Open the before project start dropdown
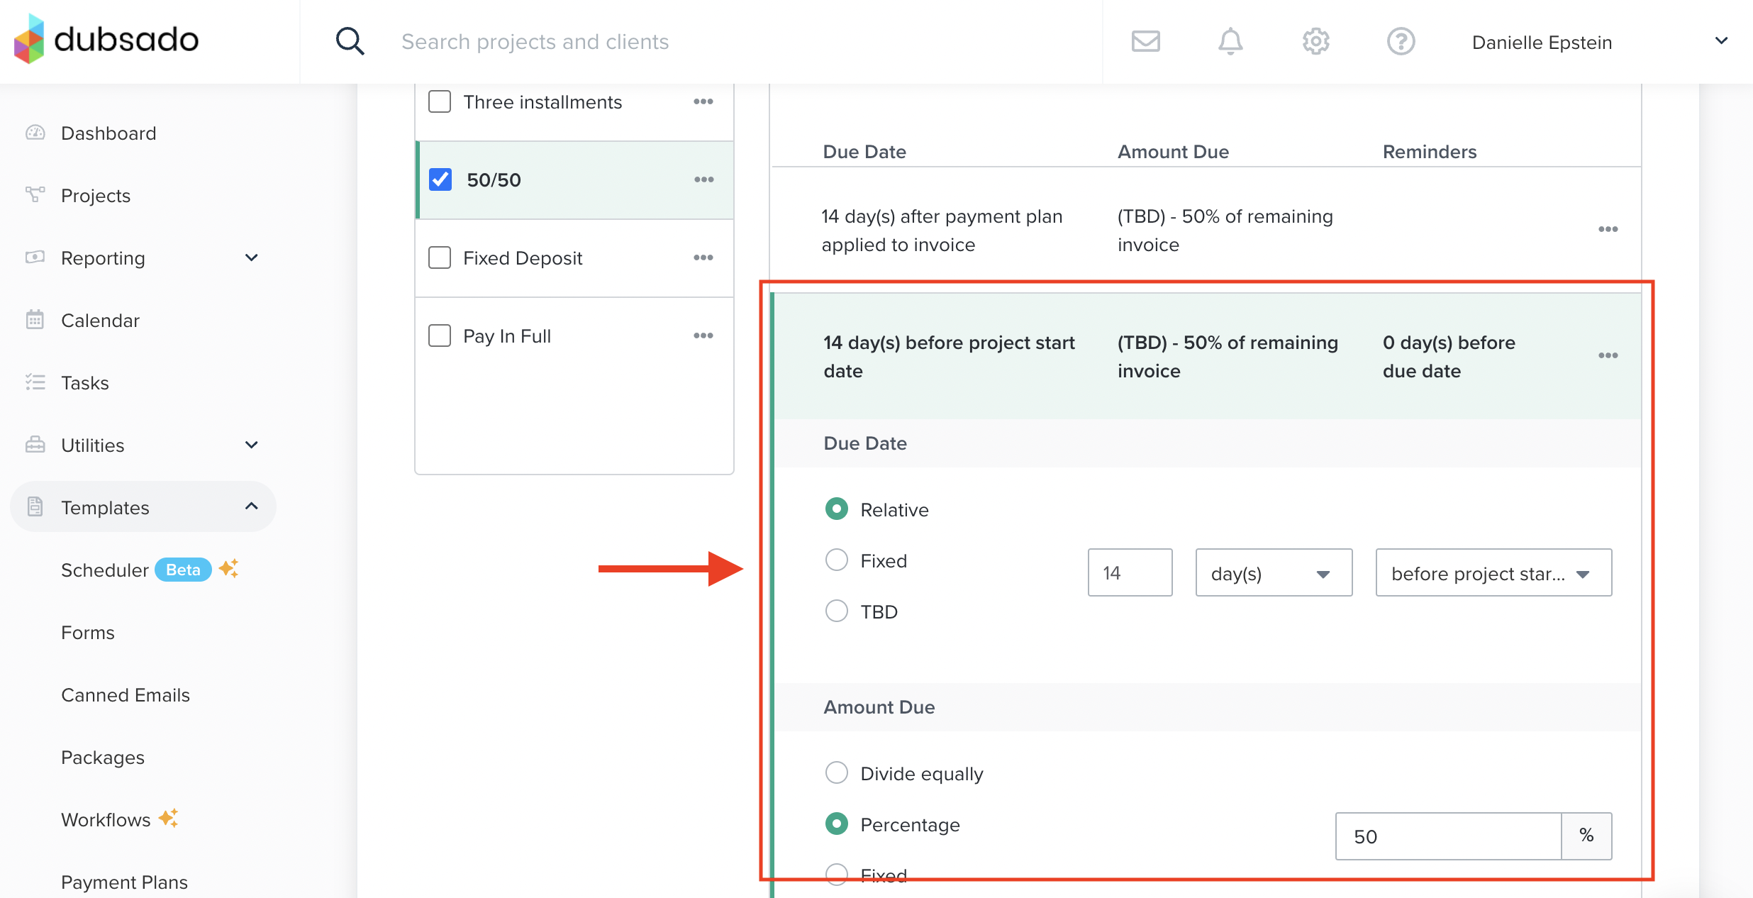This screenshot has height=898, width=1753. pos(1493,572)
